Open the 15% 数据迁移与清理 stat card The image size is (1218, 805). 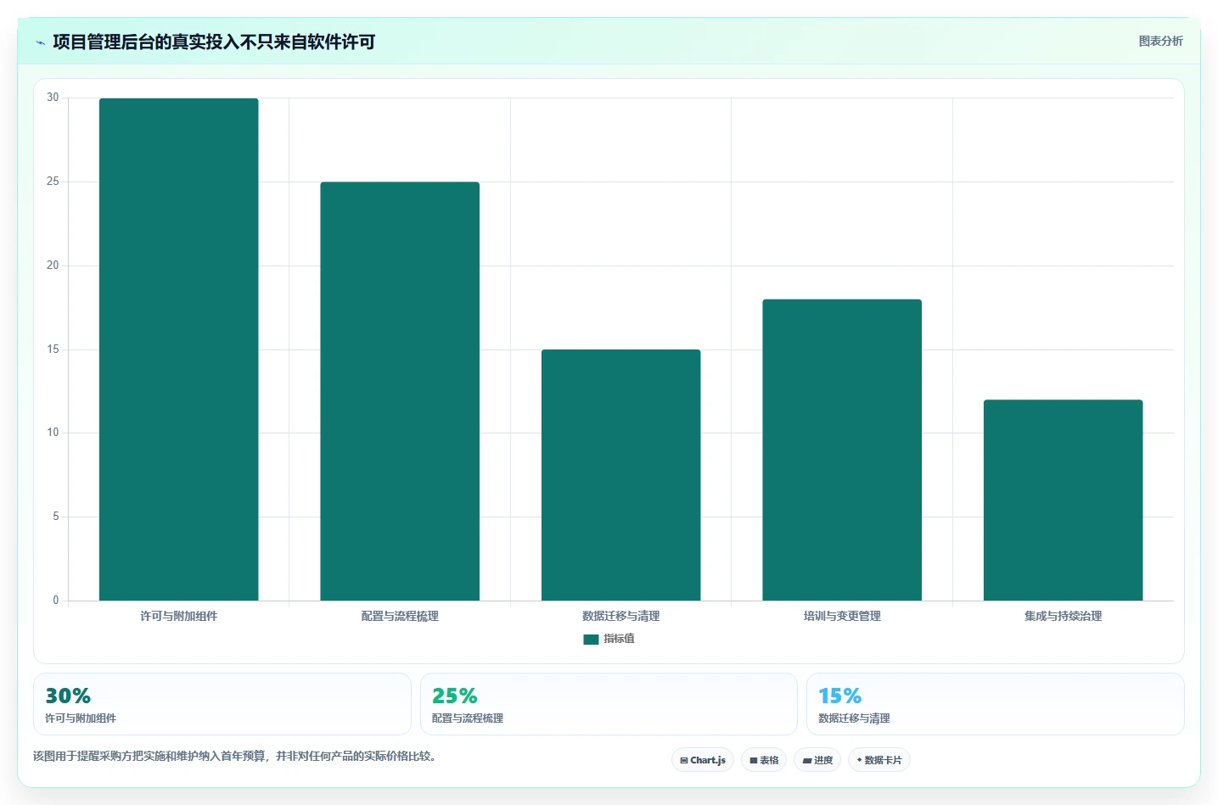point(996,704)
